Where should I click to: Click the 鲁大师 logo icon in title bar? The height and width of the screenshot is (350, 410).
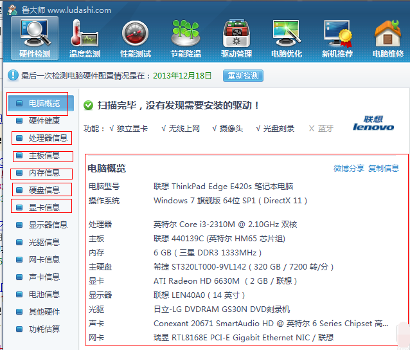pyautogui.click(x=12, y=10)
